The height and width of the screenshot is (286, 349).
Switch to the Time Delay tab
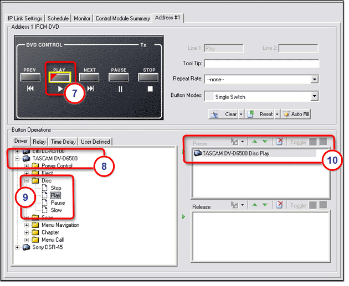63,142
